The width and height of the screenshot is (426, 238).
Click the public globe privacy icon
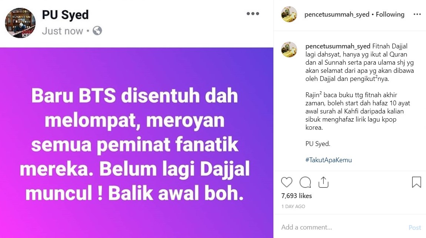[x=97, y=31]
